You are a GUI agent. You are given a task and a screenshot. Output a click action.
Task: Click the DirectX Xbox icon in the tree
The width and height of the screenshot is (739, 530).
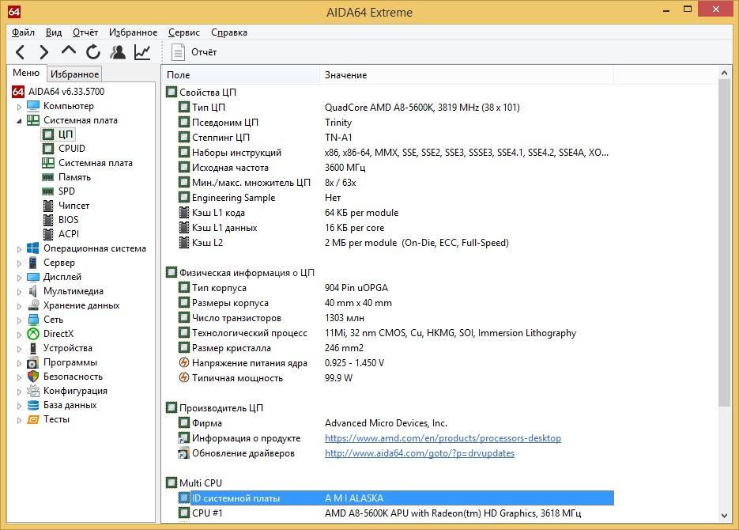point(33,334)
